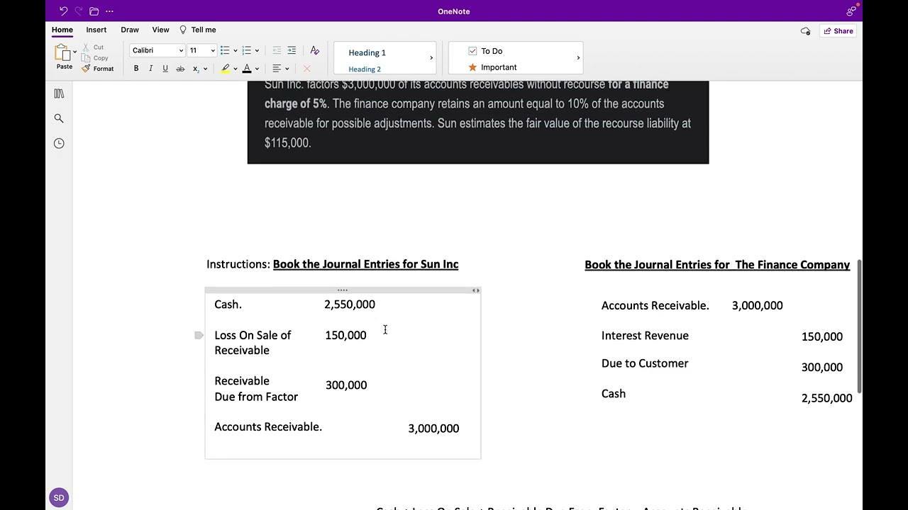
Task: Apply the Heading 1 style
Action: [367, 52]
